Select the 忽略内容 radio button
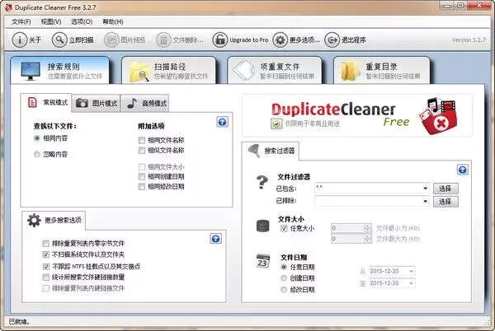The image size is (495, 331). [x=37, y=154]
